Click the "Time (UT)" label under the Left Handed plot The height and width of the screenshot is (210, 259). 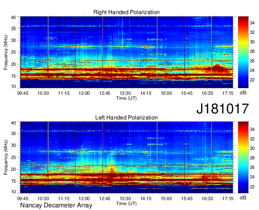(126, 204)
